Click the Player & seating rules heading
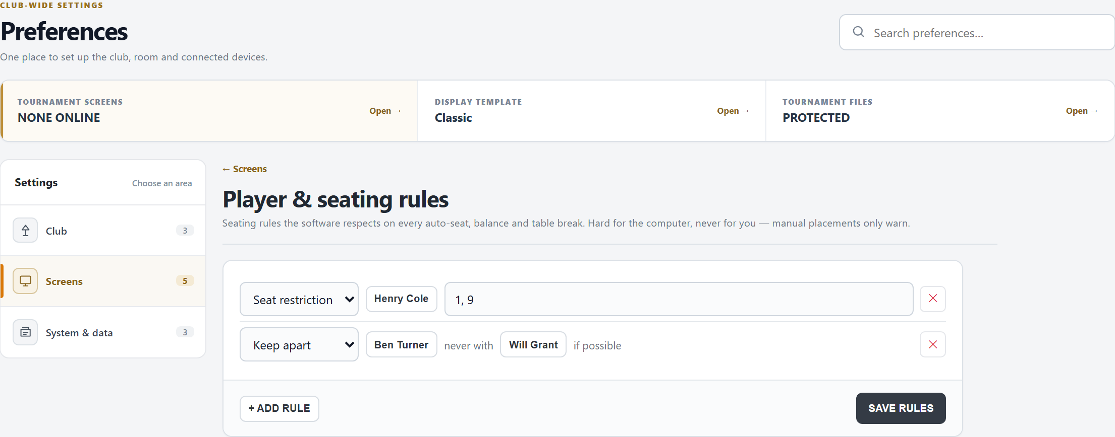Viewport: 1115px width, 437px height. pos(336,199)
